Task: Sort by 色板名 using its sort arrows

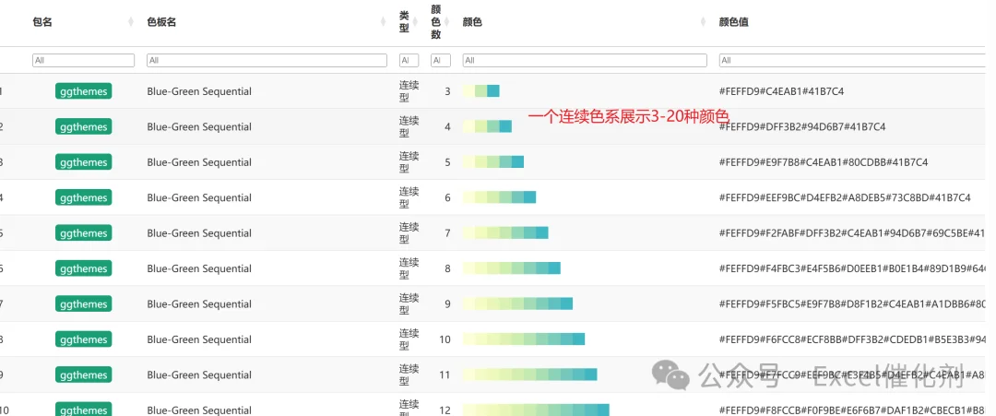Action: click(383, 22)
